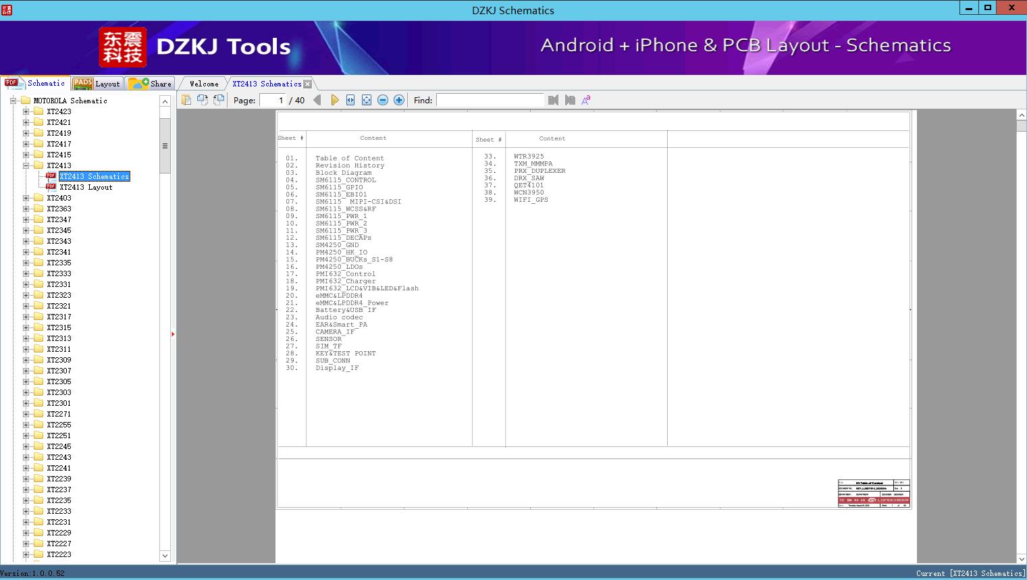Expand the XT2417 folder

26,144
